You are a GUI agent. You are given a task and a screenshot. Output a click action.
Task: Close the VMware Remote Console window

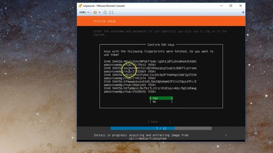[241, 6]
